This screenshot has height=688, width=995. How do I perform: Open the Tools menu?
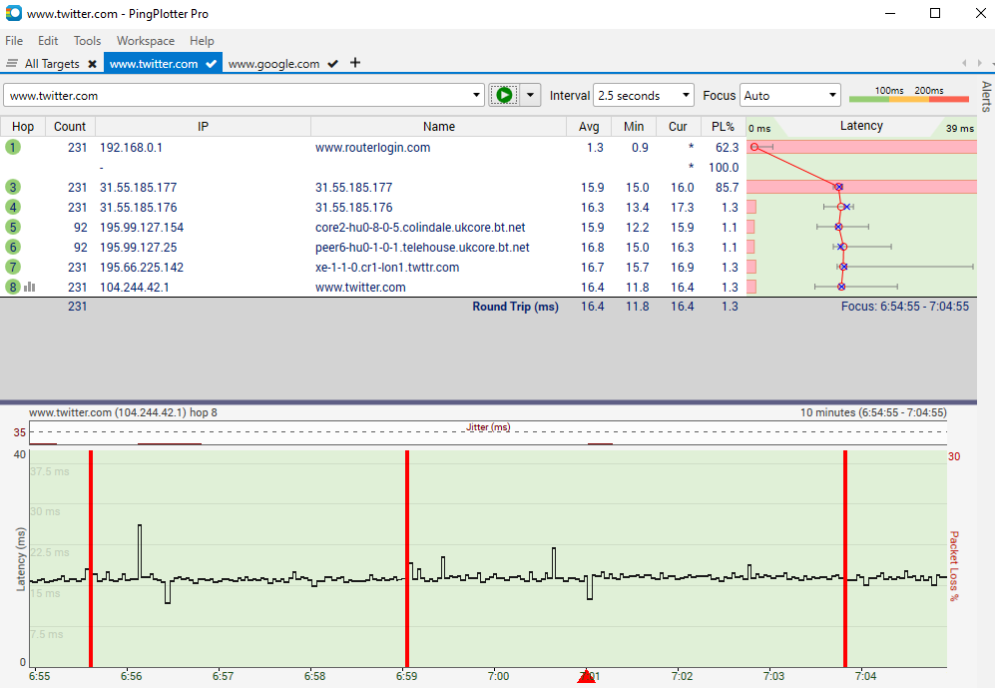point(87,41)
